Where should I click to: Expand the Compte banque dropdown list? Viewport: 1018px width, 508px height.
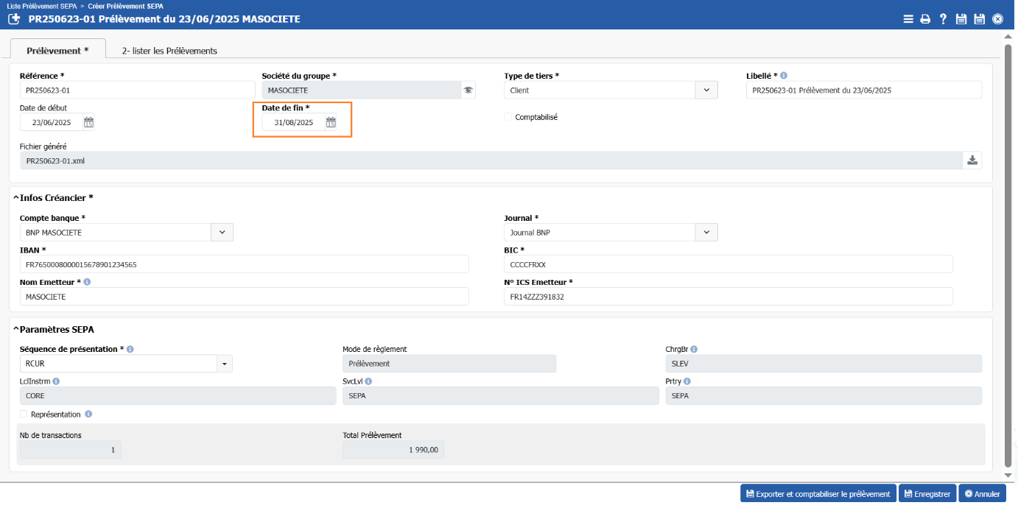click(222, 233)
